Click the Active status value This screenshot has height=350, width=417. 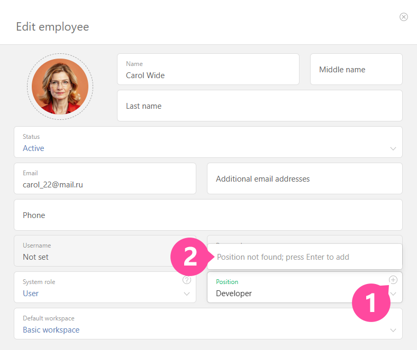click(33, 148)
